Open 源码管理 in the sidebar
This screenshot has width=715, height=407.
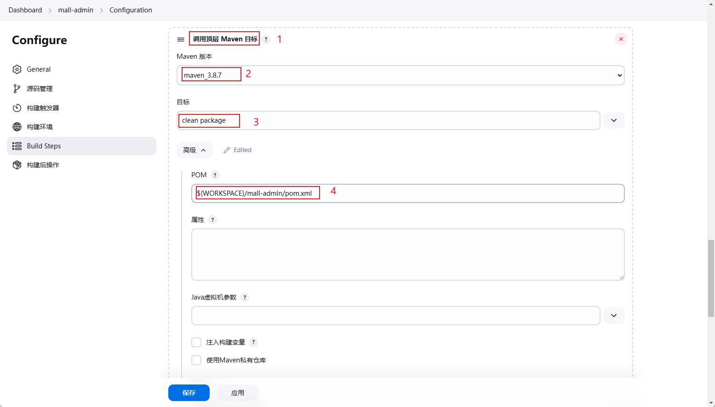click(40, 89)
